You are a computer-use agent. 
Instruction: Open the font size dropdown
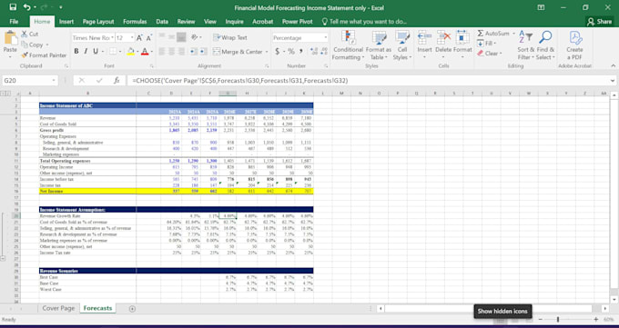(132, 38)
